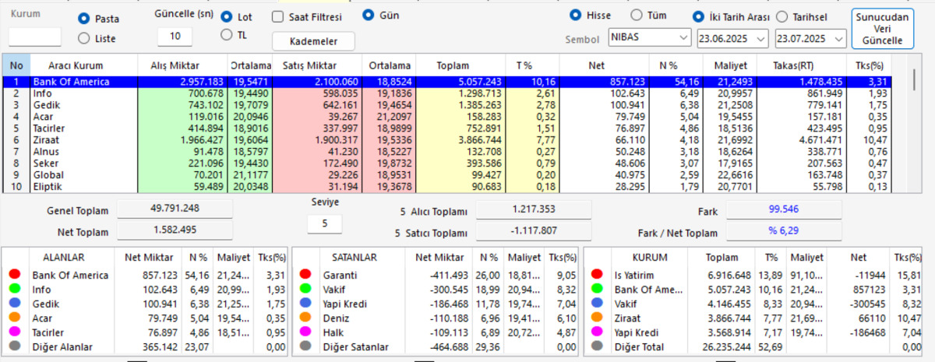Select Yapi Kredi row in SATANLAR panel
The height and width of the screenshot is (362, 935).
(x=435, y=304)
